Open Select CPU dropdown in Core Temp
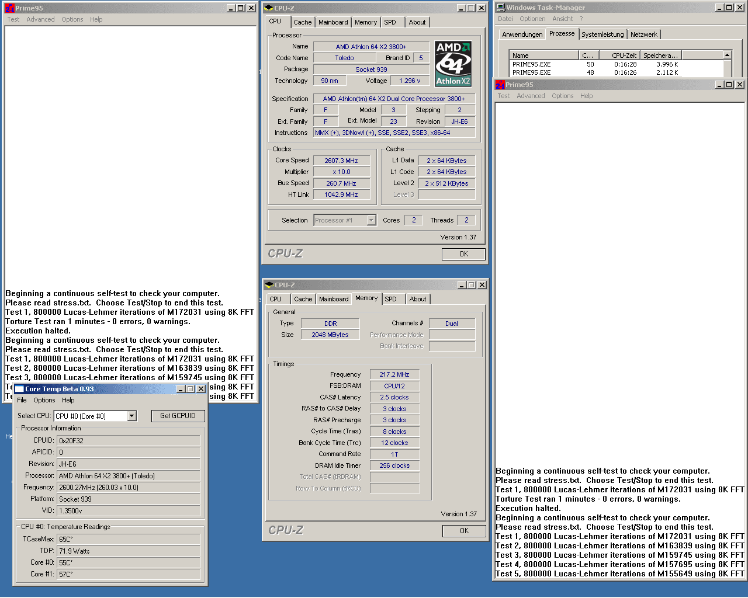Image resolution: width=748 pixels, height=598 pixels. point(131,416)
